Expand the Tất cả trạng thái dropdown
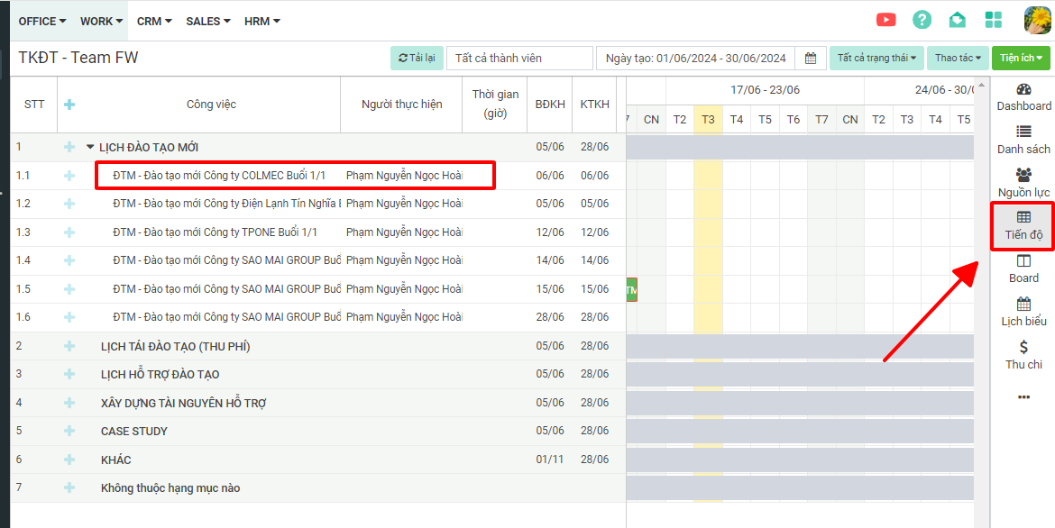Image resolution: width=1055 pixels, height=528 pixels. click(876, 59)
